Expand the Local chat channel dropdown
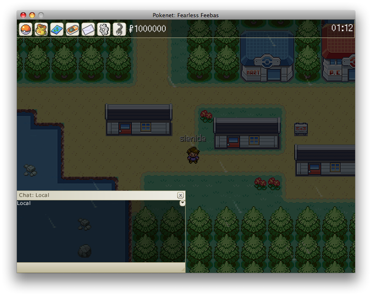The width and height of the screenshot is (372, 296). pos(182,203)
